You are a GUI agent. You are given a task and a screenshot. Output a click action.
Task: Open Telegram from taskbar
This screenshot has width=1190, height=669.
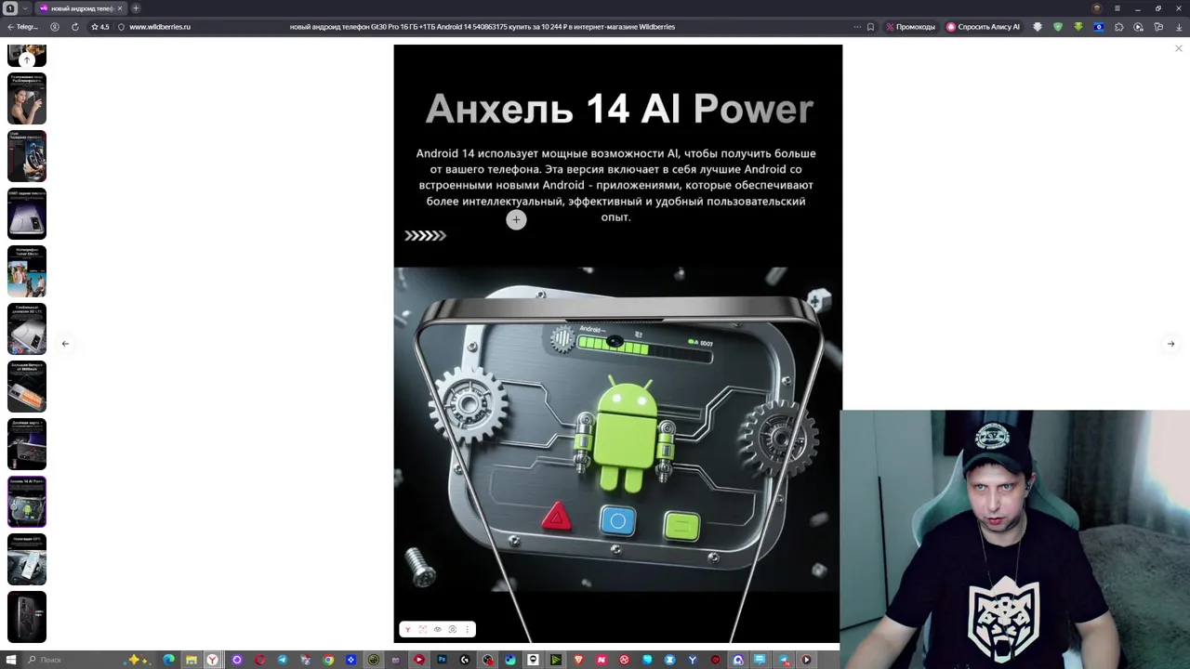pyautogui.click(x=283, y=660)
